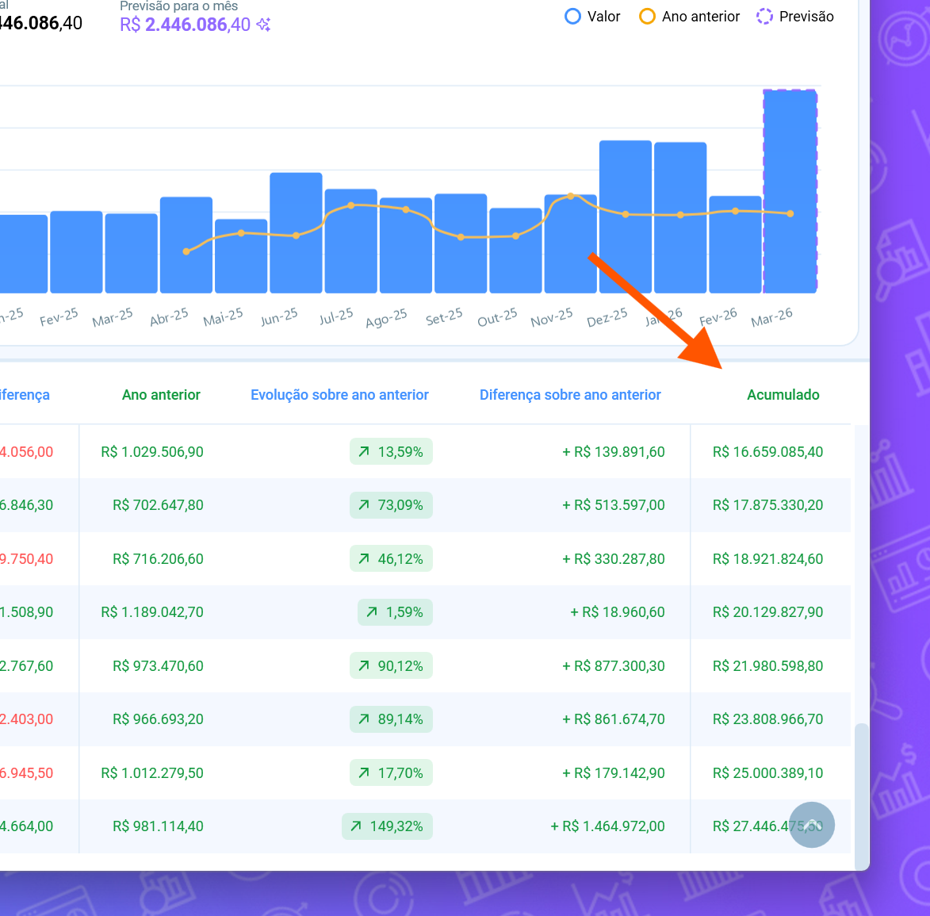930x916 pixels.
Task: Click the arrow icon in 73,09% badge
Action: pos(364,505)
